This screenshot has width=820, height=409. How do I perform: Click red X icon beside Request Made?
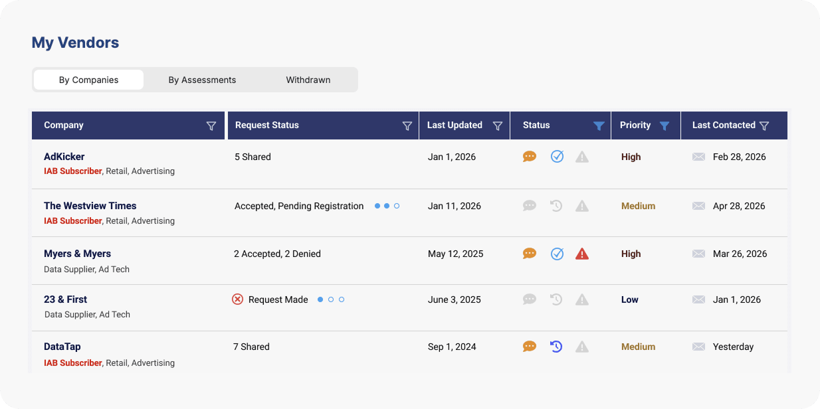pyautogui.click(x=237, y=299)
